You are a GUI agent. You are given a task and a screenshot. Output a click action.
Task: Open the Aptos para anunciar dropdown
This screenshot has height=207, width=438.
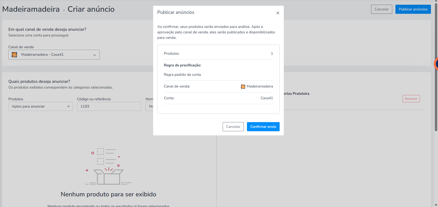(41, 106)
